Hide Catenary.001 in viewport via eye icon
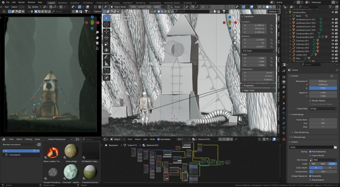Screen dimensions: 340x187 [x=333, y=41]
